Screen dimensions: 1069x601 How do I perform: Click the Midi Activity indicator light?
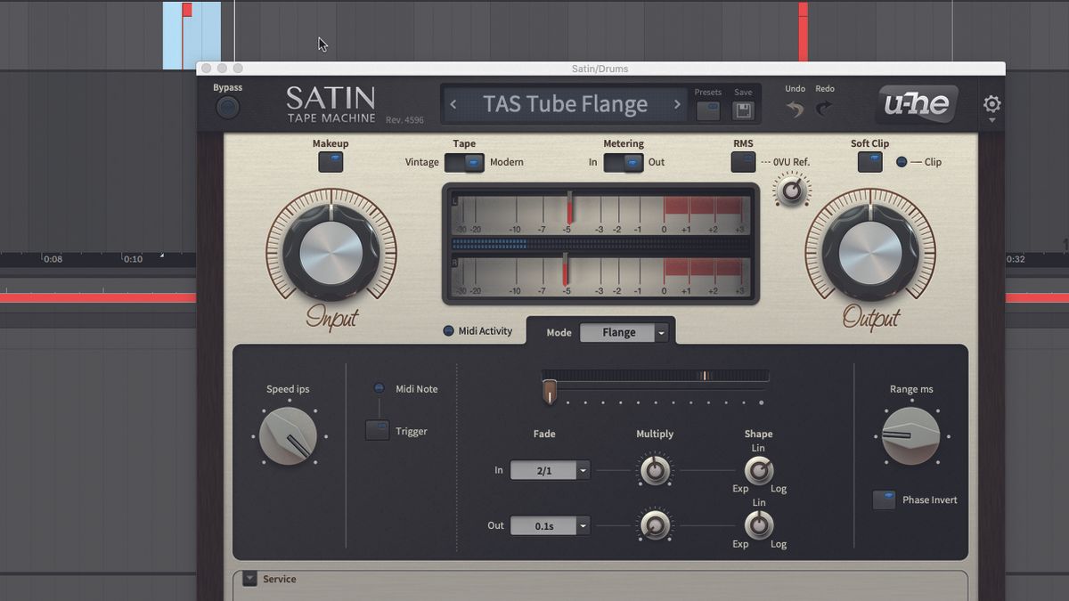click(447, 330)
